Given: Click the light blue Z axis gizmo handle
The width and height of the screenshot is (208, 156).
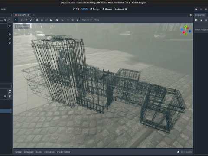Looking at the screenshot, I should 182,29.
